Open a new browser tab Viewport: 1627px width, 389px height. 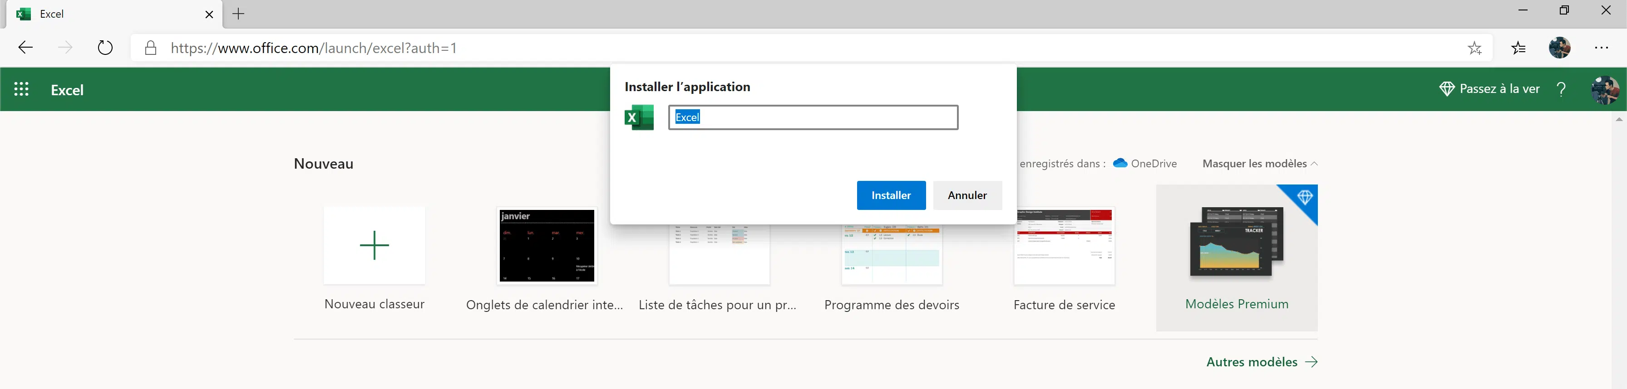238,14
